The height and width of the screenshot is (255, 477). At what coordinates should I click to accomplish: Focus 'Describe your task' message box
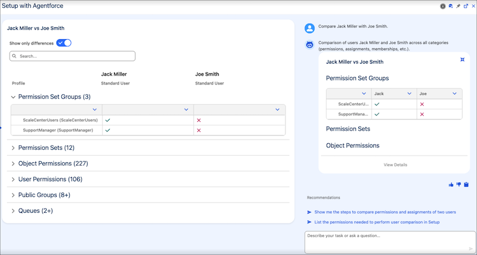390,243
